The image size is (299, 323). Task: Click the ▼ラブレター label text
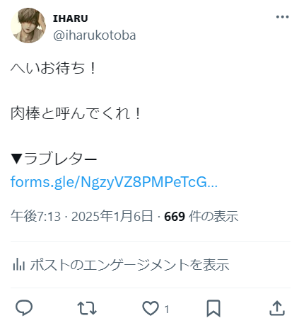pos(54,159)
